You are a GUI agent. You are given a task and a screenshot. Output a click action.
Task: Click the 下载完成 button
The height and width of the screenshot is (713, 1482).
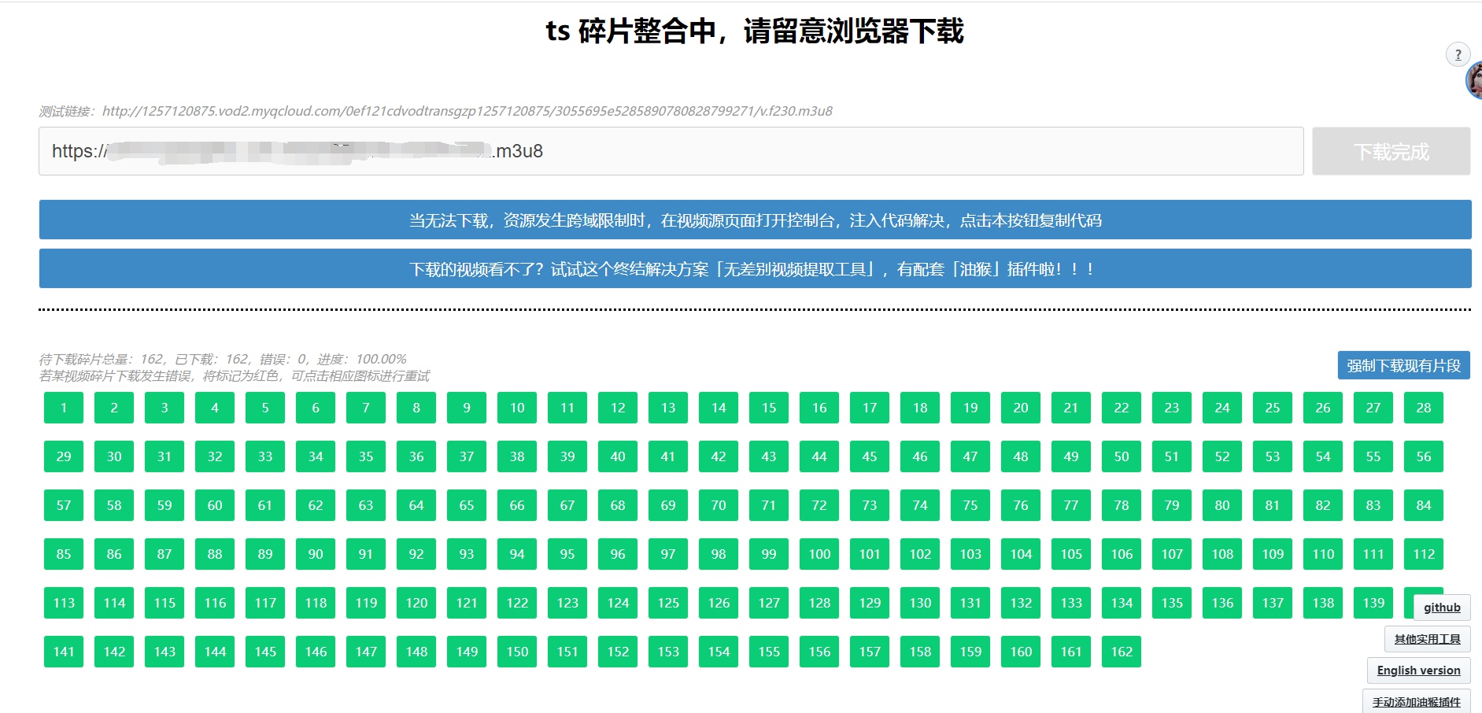(1390, 151)
